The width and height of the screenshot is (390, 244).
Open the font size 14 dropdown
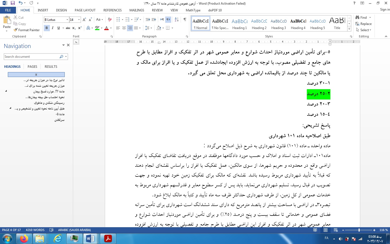(x=79, y=20)
